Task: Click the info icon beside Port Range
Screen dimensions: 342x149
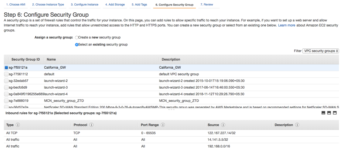Action: click(163, 125)
